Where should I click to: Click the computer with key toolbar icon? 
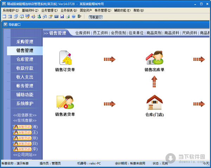click(x=27, y=17)
